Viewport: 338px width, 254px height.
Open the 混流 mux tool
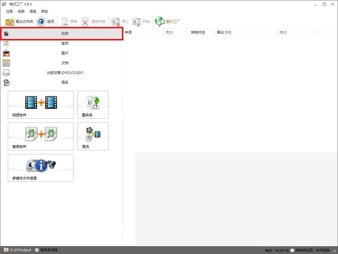pos(93,136)
